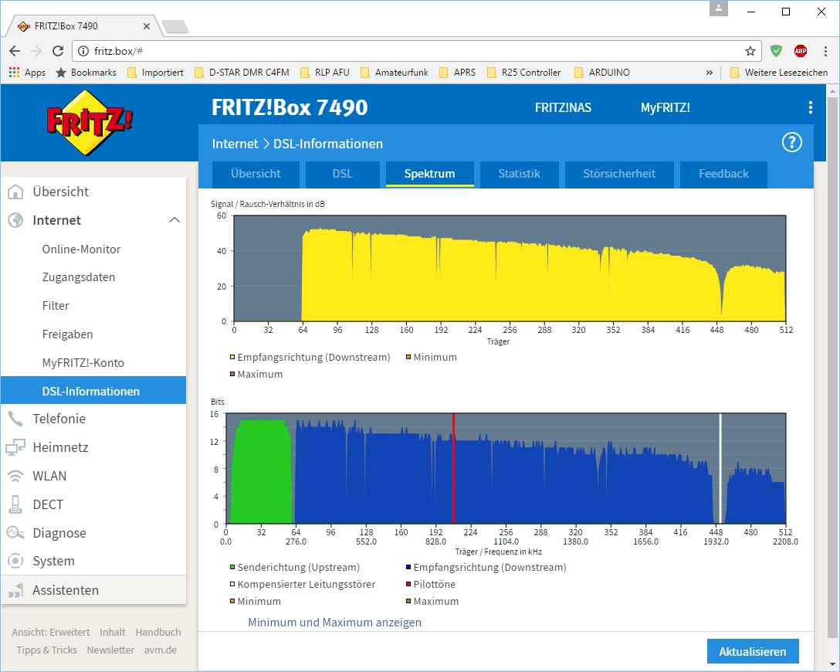This screenshot has width=840, height=672.
Task: Click the Assistenten wizard icon
Action: click(15, 590)
